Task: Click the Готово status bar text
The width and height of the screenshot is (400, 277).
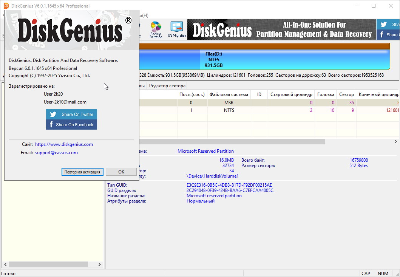Action: [x=8, y=274]
